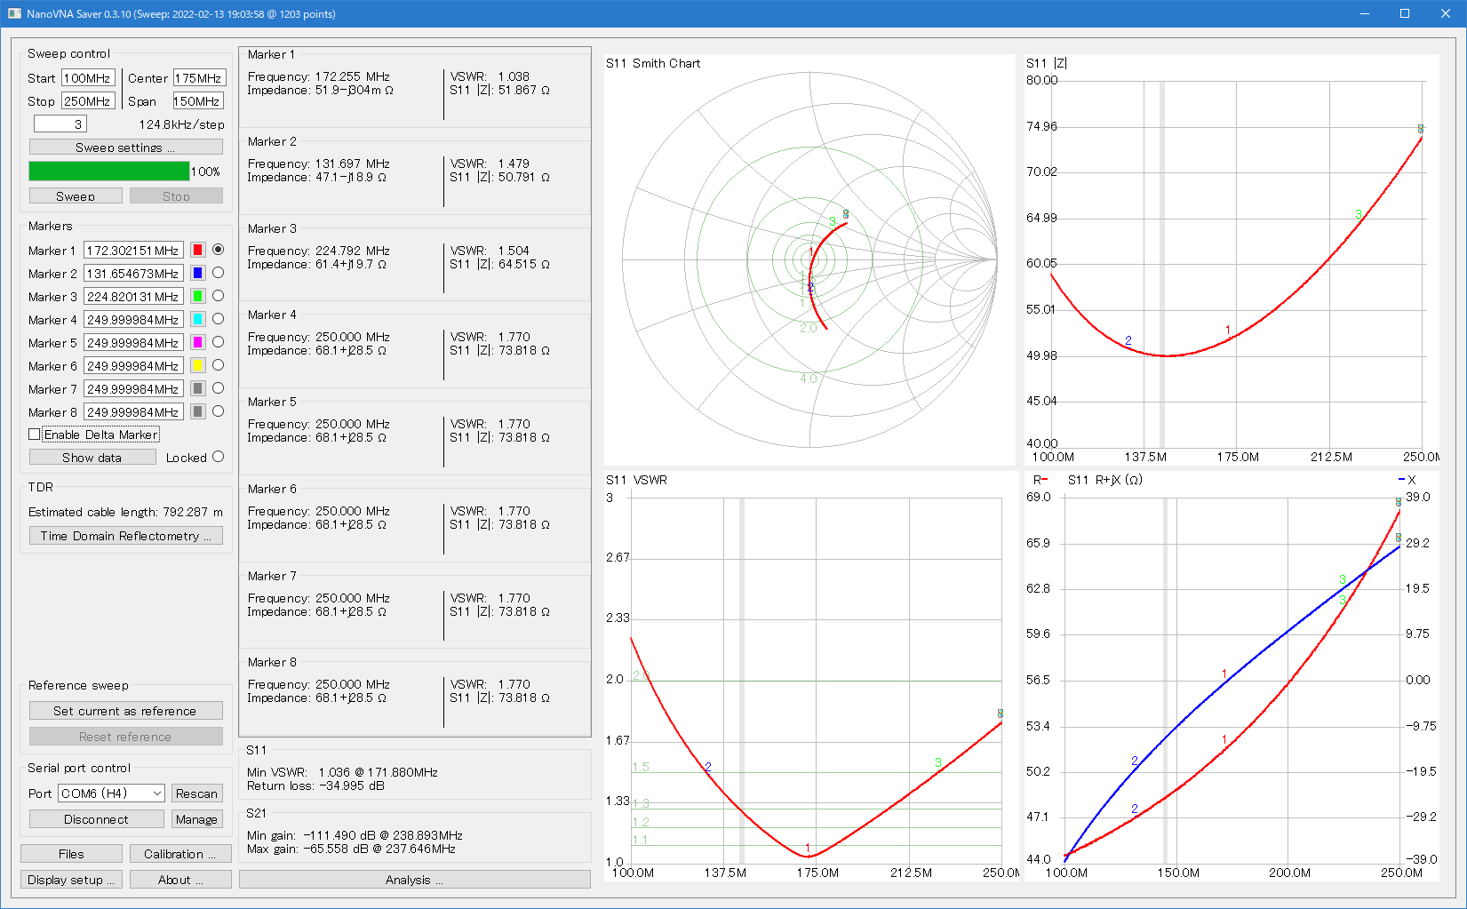The image size is (1467, 909).
Task: Click the S11 Smith Chart plot
Action: pyautogui.click(x=809, y=259)
